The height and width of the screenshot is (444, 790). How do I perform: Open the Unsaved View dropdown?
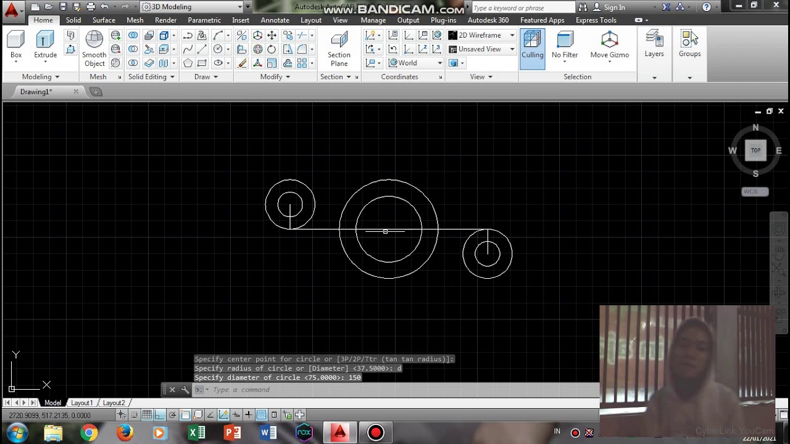click(481, 49)
